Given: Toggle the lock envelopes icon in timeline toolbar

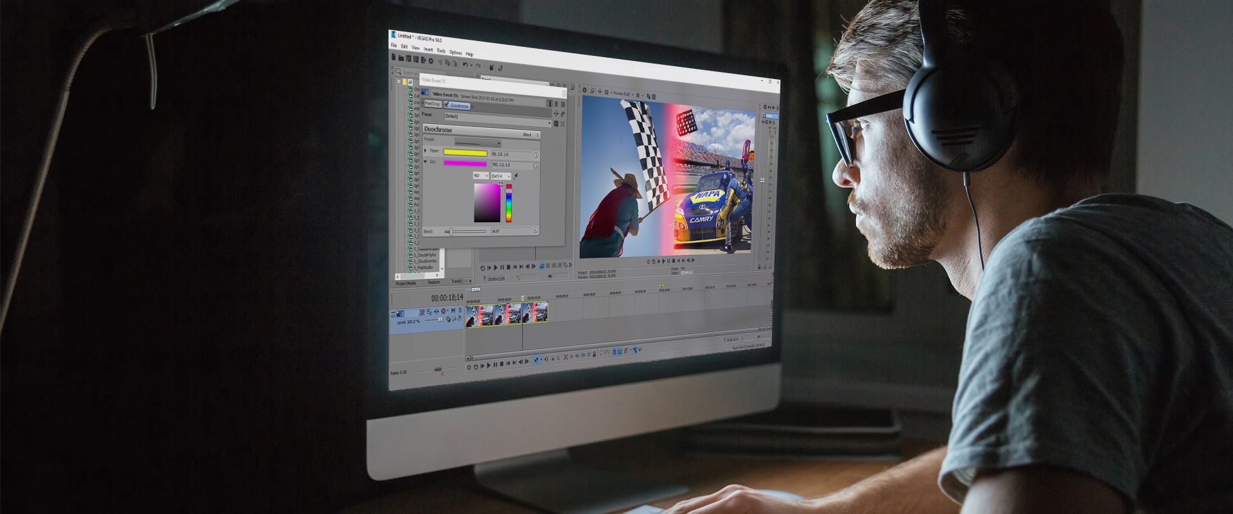Looking at the screenshot, I should [x=595, y=354].
